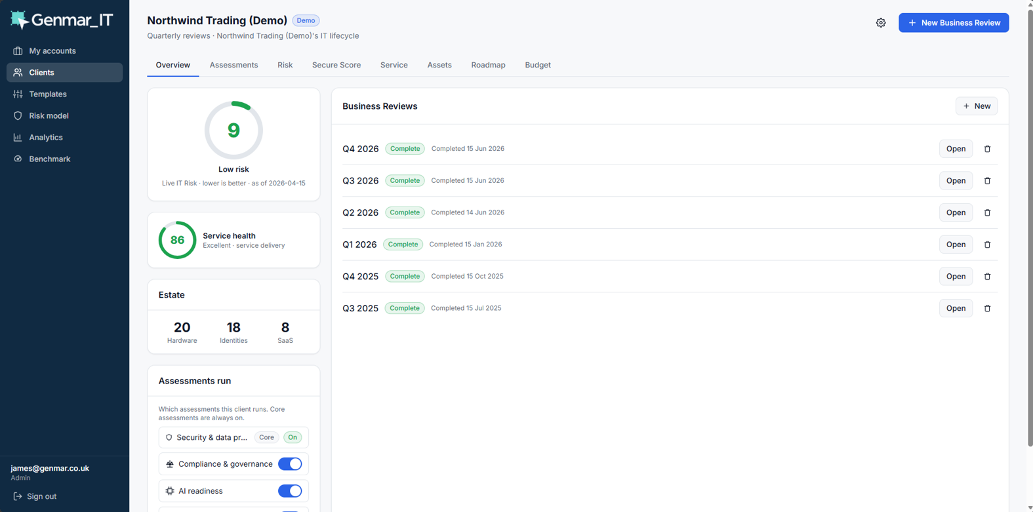Viewport: 1033px width, 512px height.
Task: Click the Genmar_IT logo
Action: coord(62,20)
